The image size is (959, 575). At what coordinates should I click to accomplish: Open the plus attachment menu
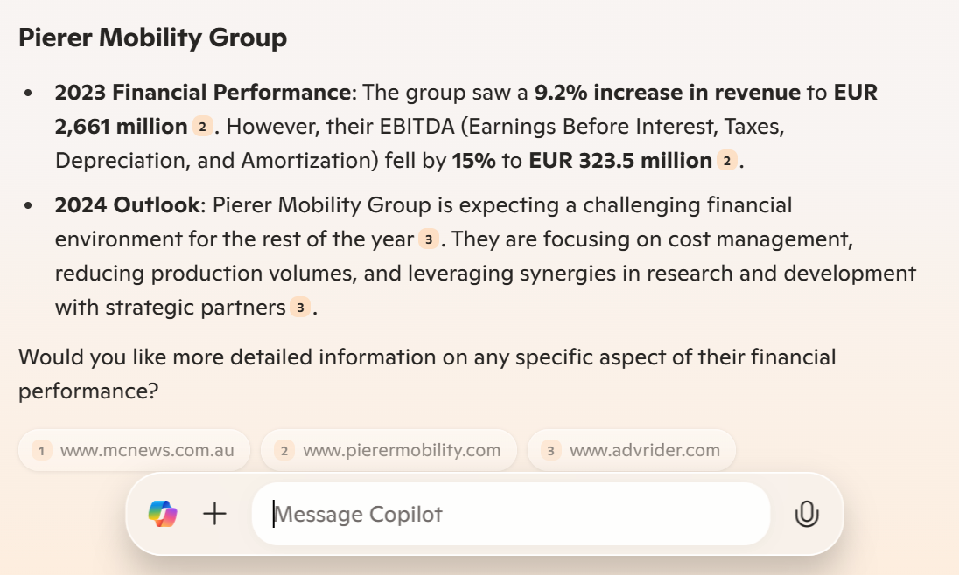point(214,514)
